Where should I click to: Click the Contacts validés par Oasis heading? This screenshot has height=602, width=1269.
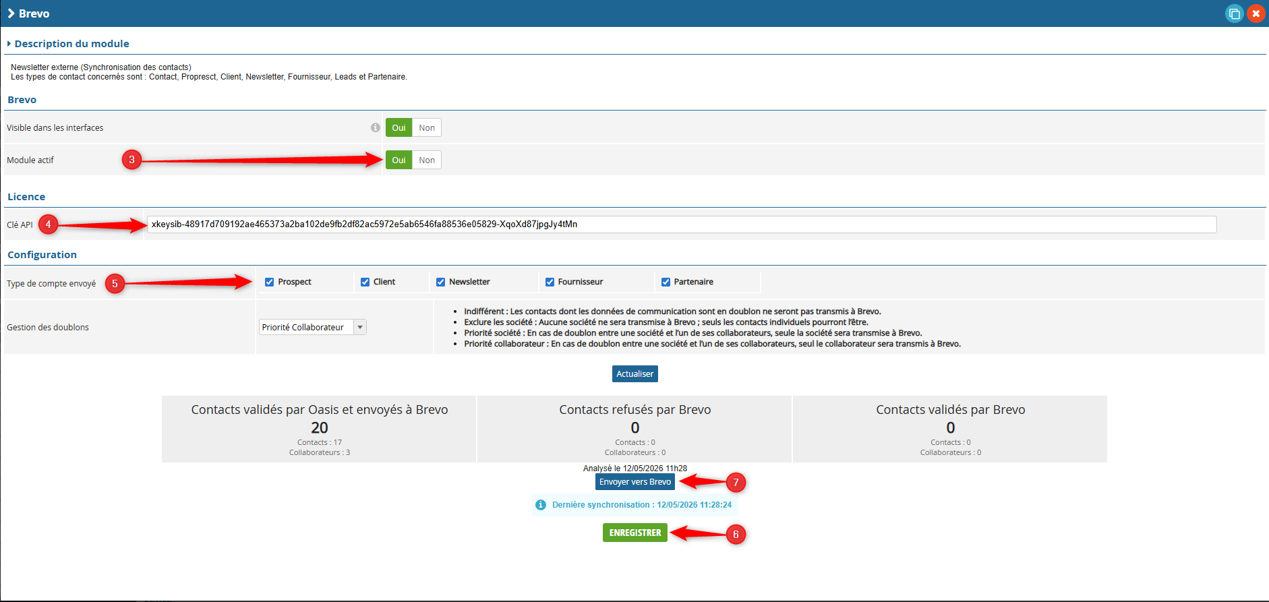click(320, 410)
